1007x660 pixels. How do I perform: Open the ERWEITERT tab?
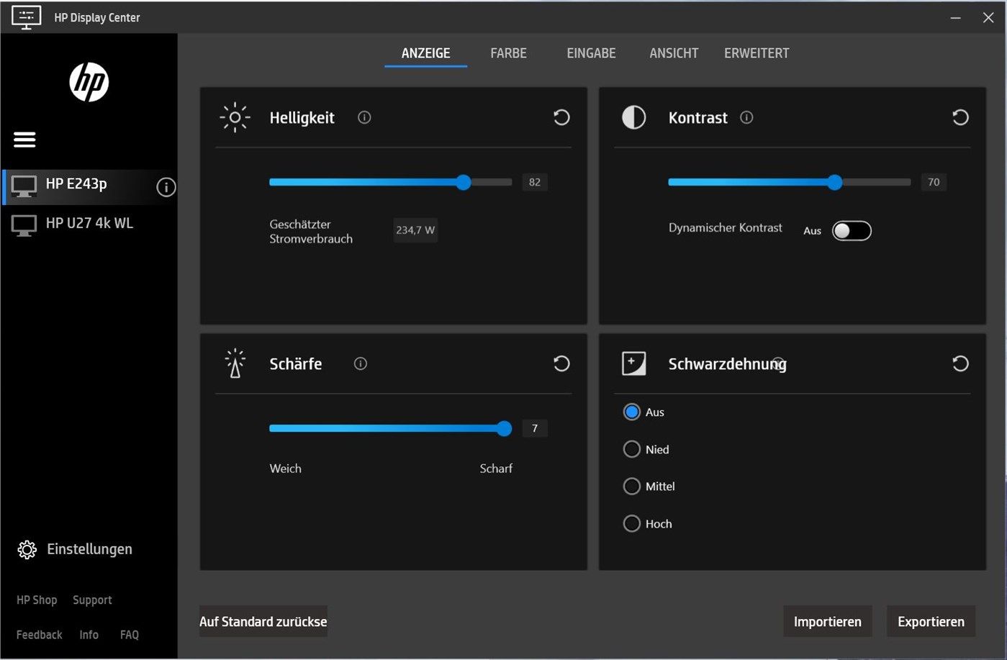point(757,53)
